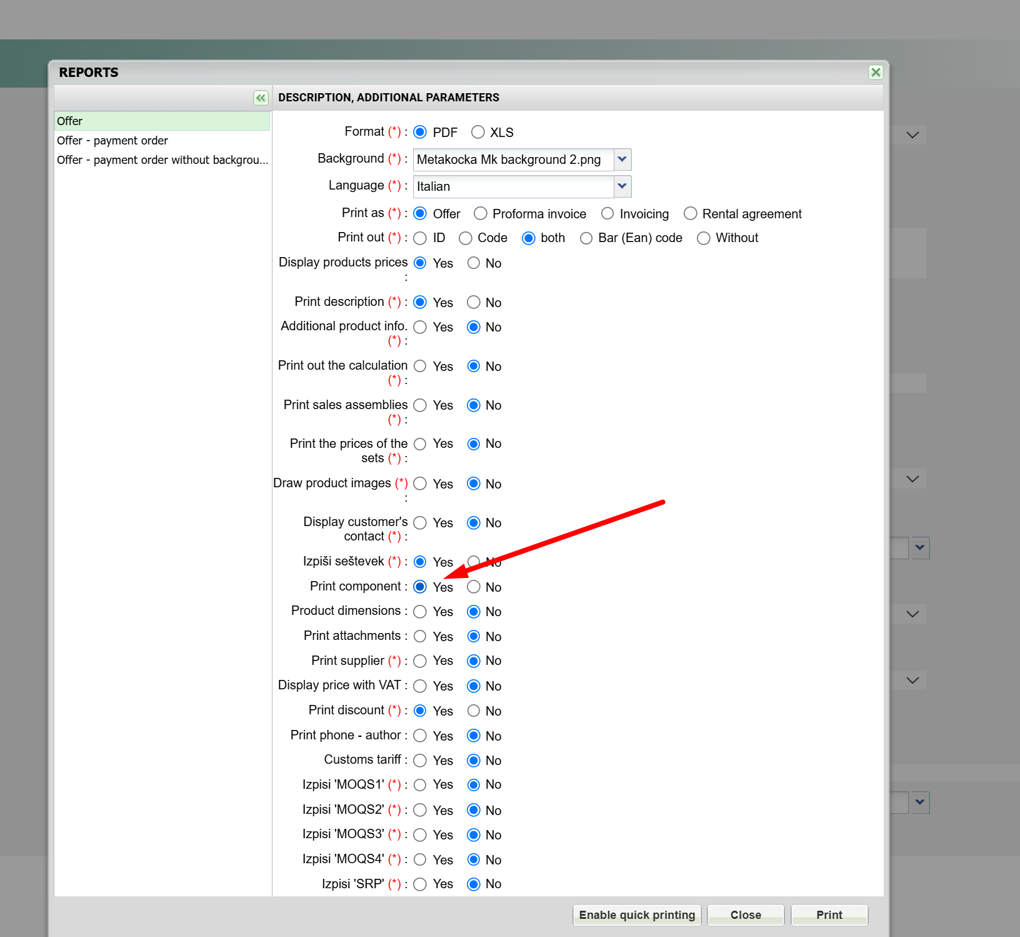Select the Offer report
Viewport: 1020px width, 937px height.
coord(162,121)
